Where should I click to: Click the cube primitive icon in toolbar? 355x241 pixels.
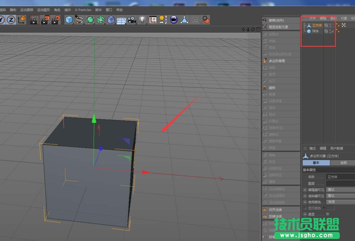[x=69, y=20]
